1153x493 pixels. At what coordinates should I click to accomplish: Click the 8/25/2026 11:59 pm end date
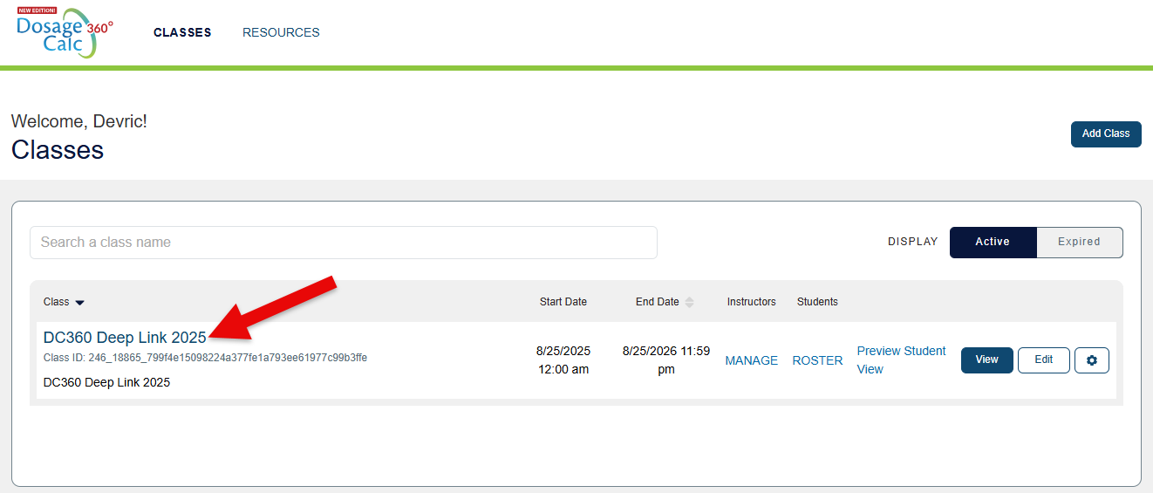tap(665, 359)
